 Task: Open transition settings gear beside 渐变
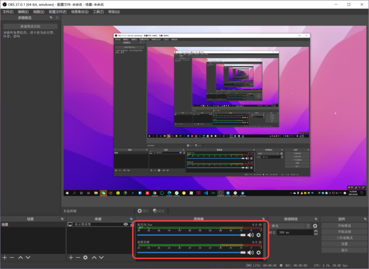coord(315,226)
